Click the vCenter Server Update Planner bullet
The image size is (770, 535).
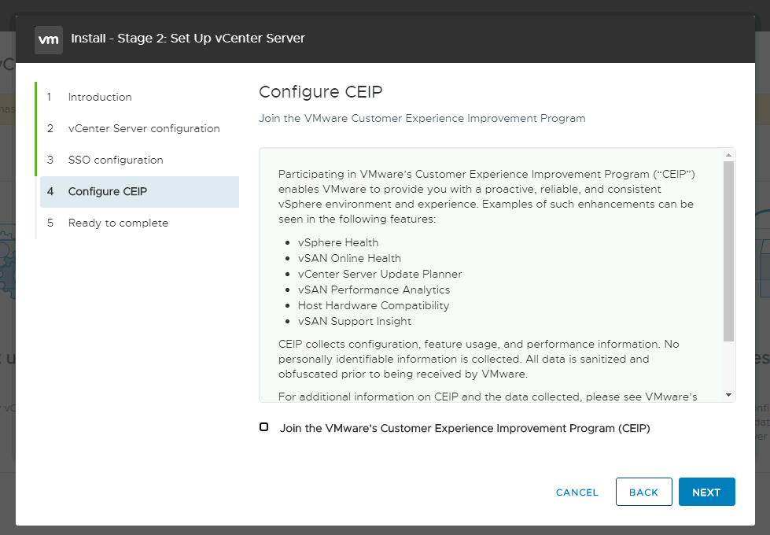[380, 275]
